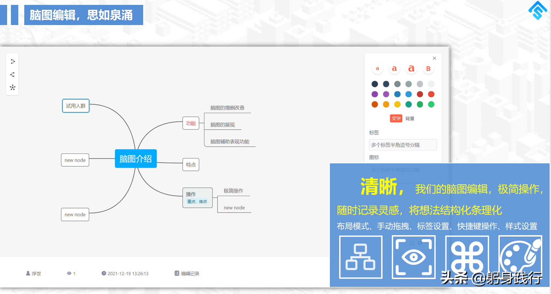
Task: Select the 脑图的展现 child node
Action: [x=222, y=125]
